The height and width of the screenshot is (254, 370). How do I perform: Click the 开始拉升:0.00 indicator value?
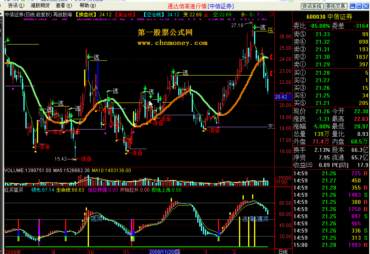[135, 190]
